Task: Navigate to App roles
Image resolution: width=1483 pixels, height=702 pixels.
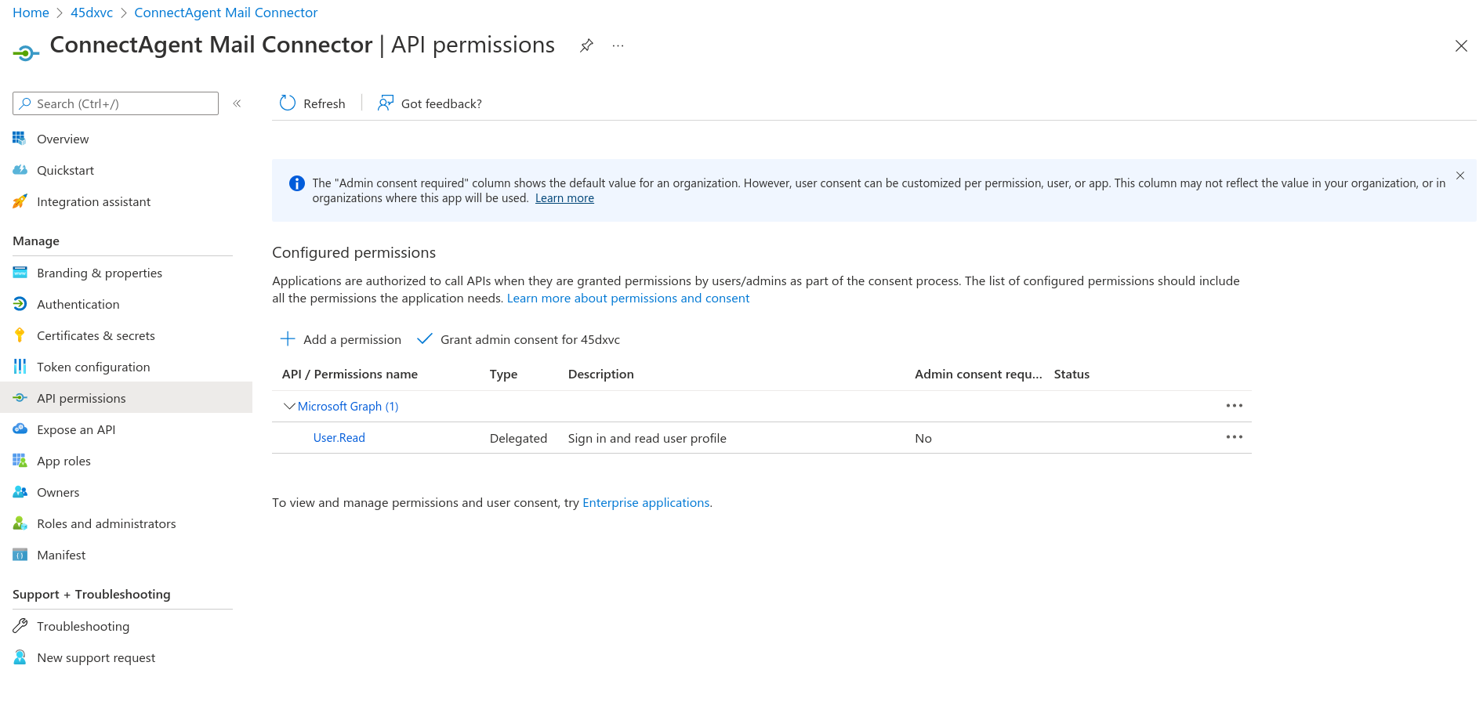Action: tap(63, 461)
